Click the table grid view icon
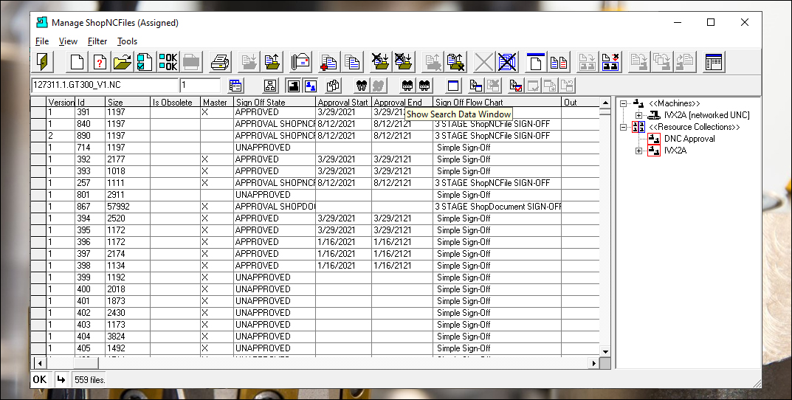 click(x=714, y=62)
